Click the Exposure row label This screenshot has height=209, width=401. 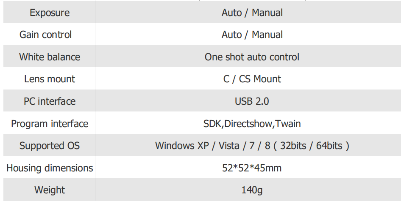50,13
